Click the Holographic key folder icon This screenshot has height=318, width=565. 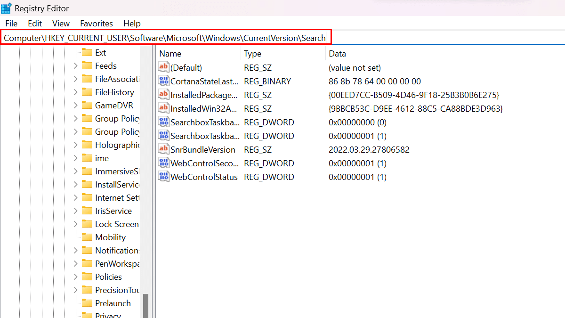[x=87, y=145]
